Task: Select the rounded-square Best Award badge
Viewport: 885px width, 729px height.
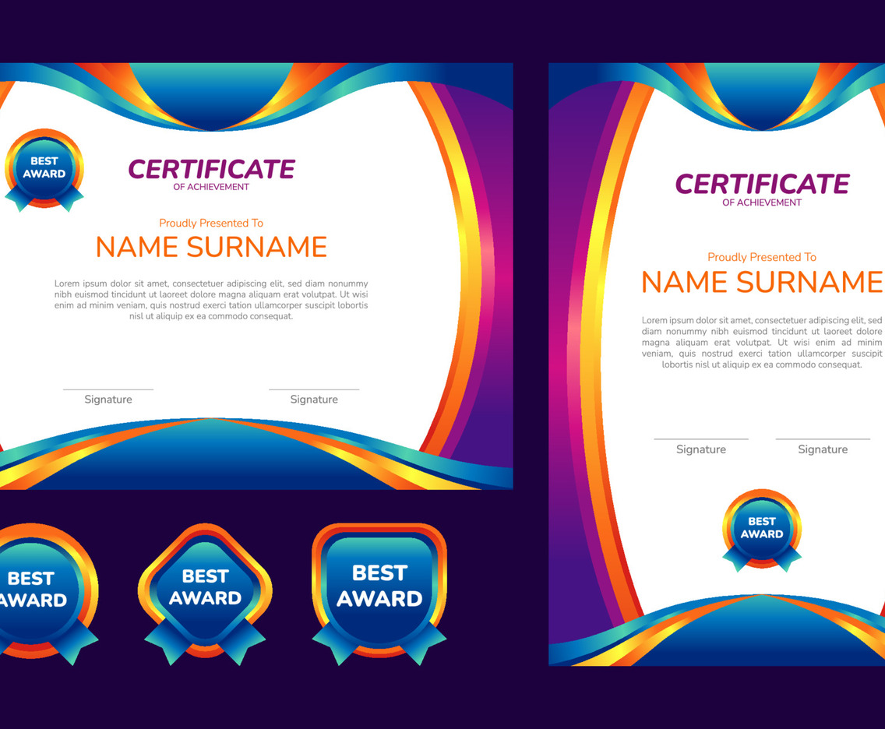Action: 379,593
